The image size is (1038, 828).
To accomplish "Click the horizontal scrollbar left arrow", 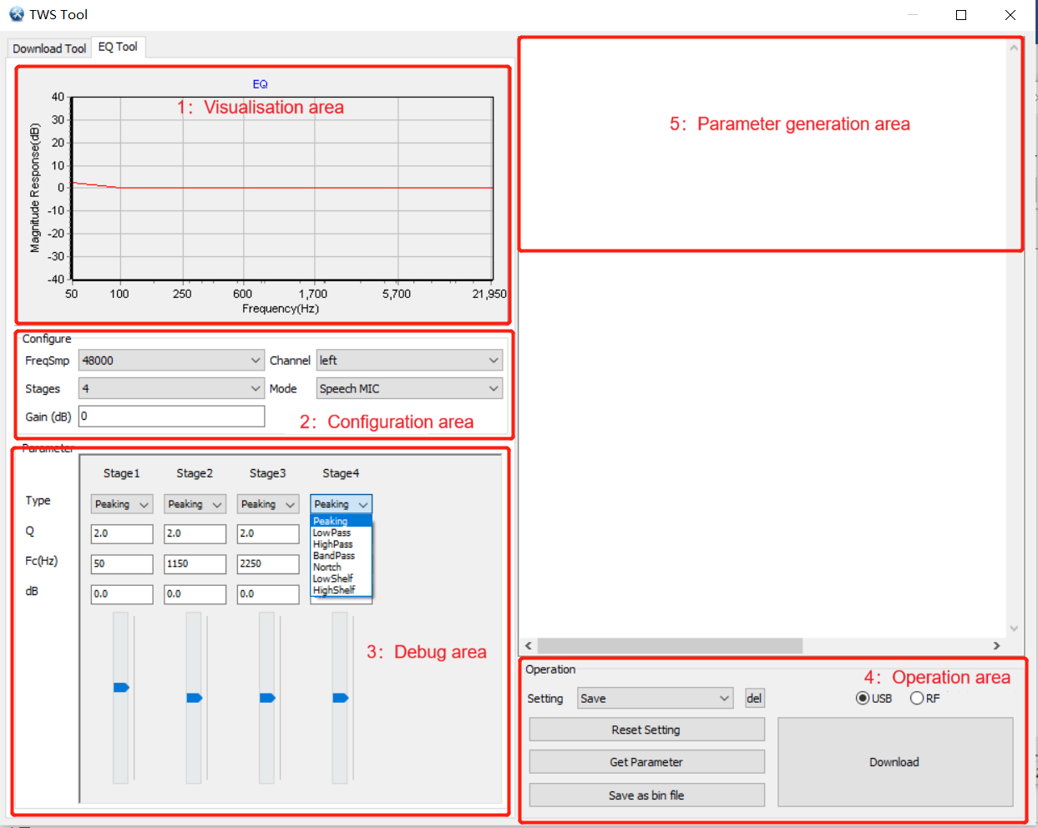I will point(529,646).
